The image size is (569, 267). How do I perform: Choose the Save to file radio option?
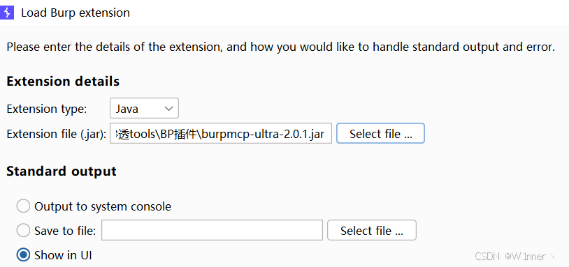click(x=23, y=231)
